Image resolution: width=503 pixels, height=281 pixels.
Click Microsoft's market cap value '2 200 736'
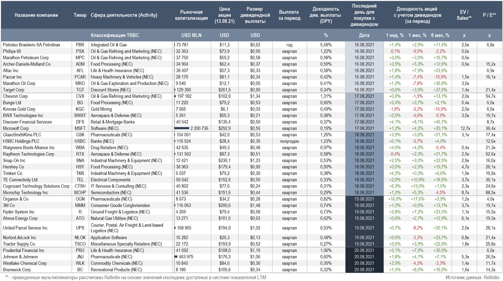199,128
